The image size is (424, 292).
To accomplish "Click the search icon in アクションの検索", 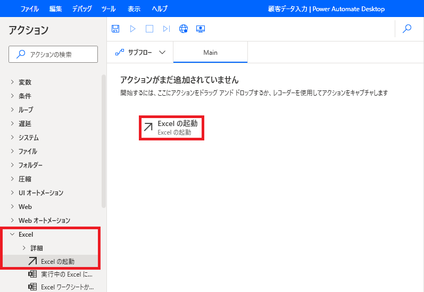I will [21, 54].
